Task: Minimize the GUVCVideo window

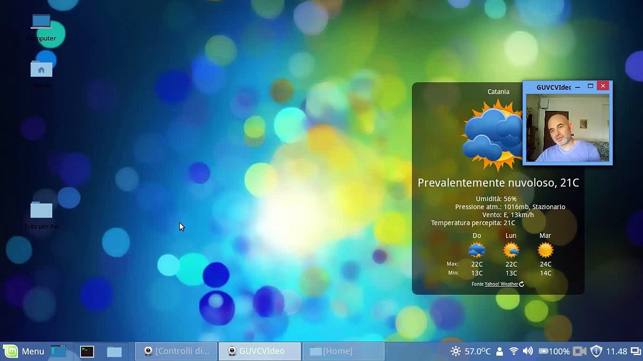Action: click(x=577, y=87)
